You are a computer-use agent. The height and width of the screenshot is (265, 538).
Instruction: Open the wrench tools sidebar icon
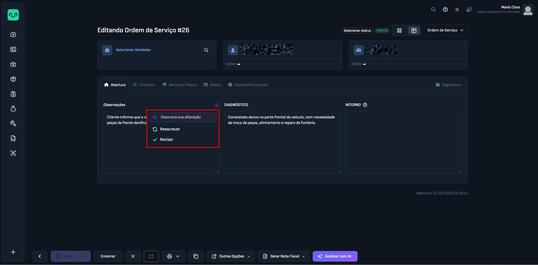click(13, 123)
